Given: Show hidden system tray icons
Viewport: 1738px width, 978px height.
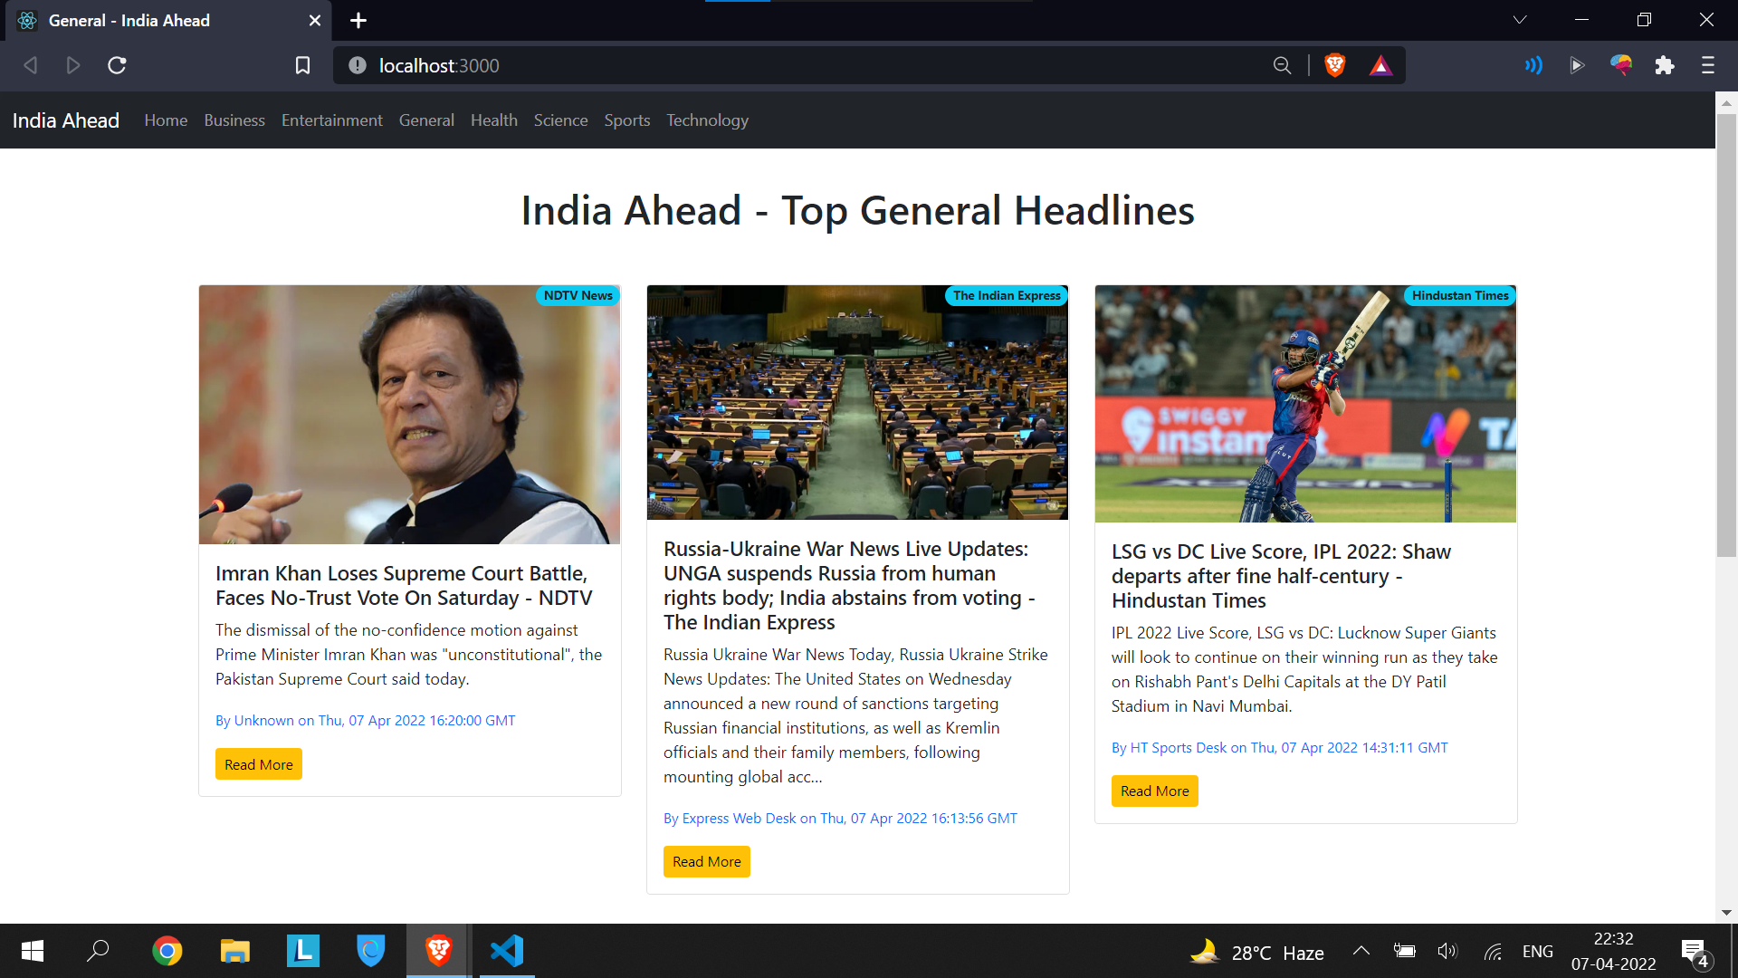Looking at the screenshot, I should 1361,951.
